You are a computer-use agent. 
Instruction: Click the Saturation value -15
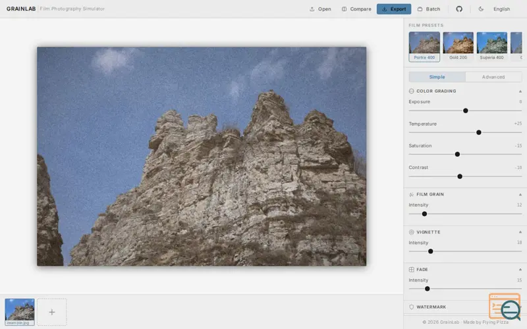(x=518, y=145)
